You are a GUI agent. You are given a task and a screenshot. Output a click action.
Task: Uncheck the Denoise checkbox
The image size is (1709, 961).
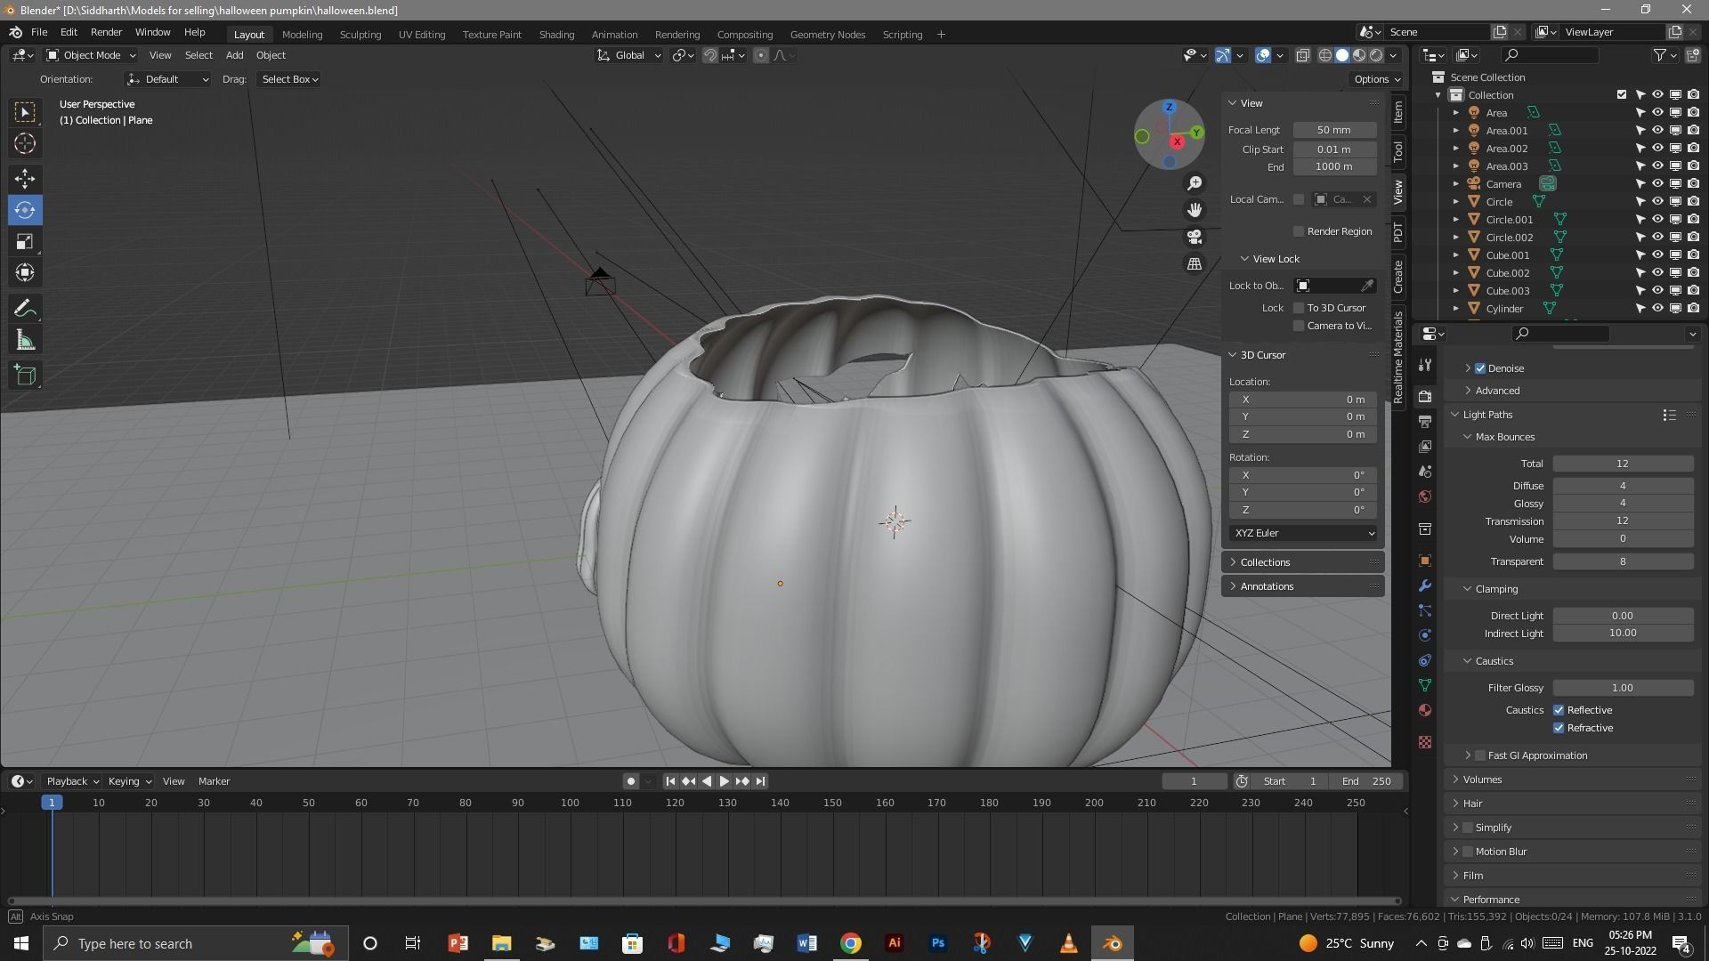pos(1480,368)
